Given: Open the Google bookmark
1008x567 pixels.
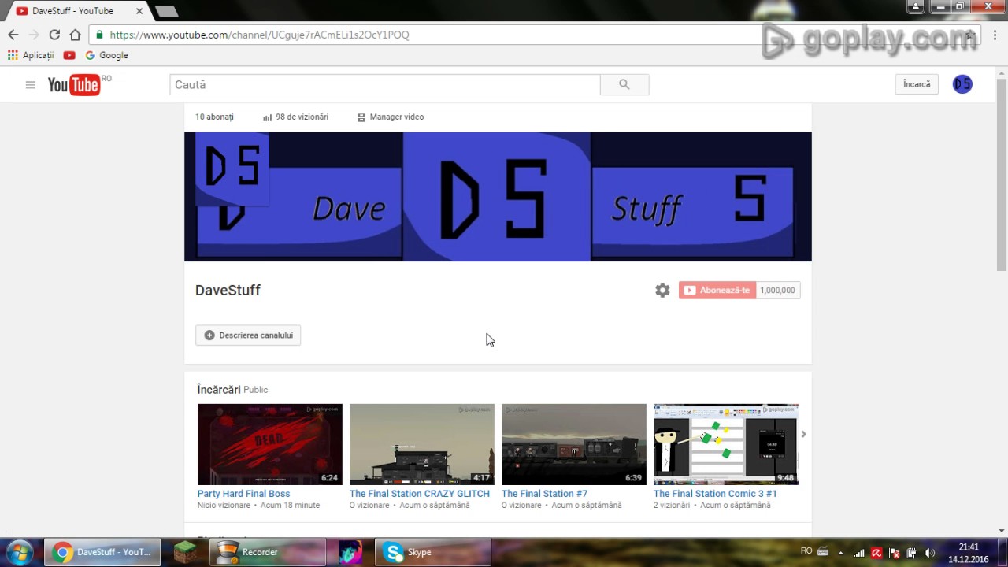Looking at the screenshot, I should tap(106, 55).
